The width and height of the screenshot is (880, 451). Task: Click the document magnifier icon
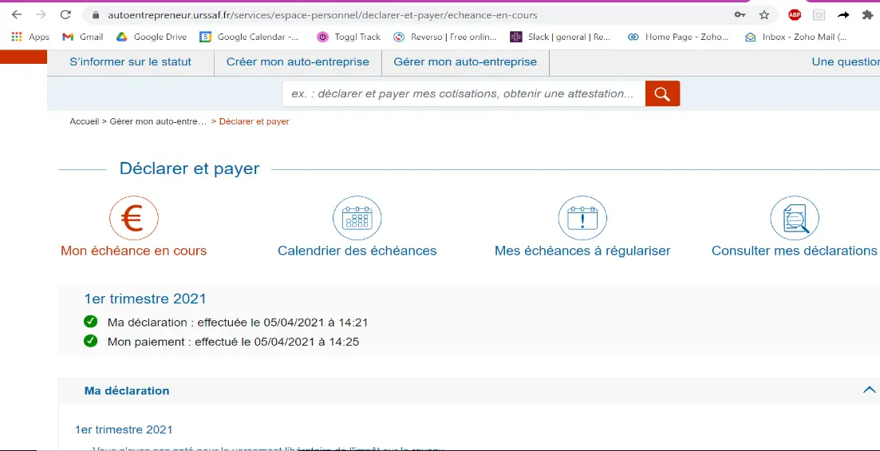794,218
